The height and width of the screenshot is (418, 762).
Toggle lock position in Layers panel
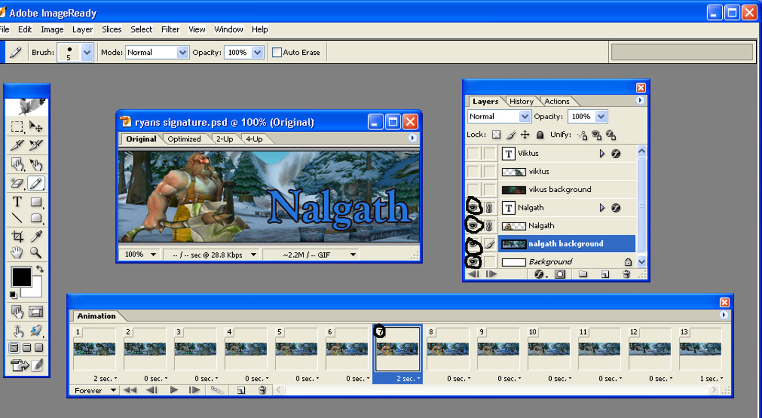point(525,135)
